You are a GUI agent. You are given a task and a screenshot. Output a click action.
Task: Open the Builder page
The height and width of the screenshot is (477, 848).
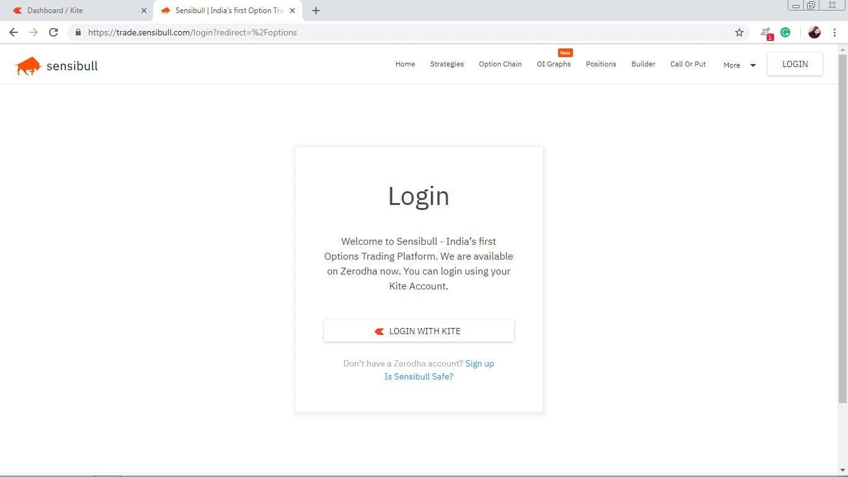pos(643,64)
